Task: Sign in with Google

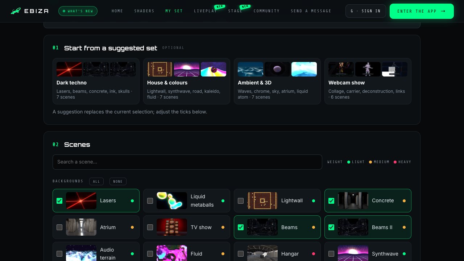Action: click(x=366, y=11)
